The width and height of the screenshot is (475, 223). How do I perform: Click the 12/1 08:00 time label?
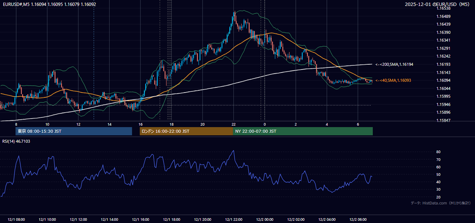pos(16,220)
